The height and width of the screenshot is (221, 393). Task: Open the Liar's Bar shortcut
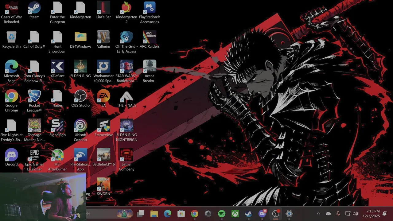click(x=103, y=10)
